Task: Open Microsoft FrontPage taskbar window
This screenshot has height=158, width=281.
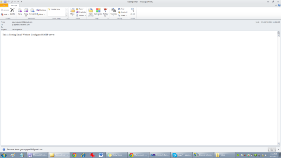Action: pos(37,155)
